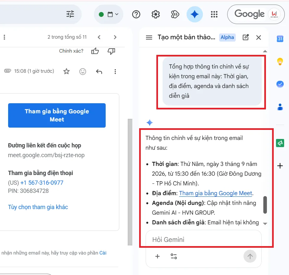
Task: Open the status and calendar dropdown
Action: [108, 14]
